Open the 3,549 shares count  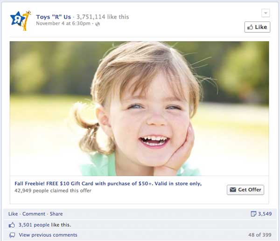click(x=265, y=214)
